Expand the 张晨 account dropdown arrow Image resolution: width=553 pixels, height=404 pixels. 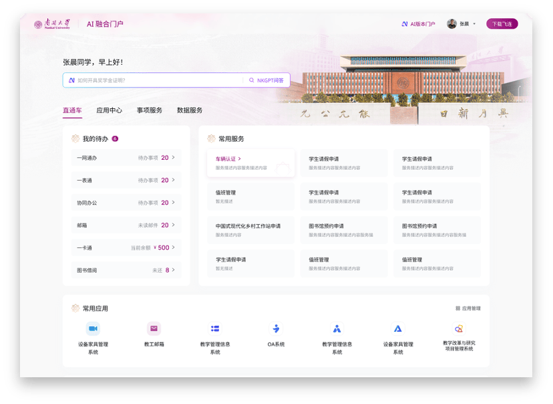tap(474, 24)
